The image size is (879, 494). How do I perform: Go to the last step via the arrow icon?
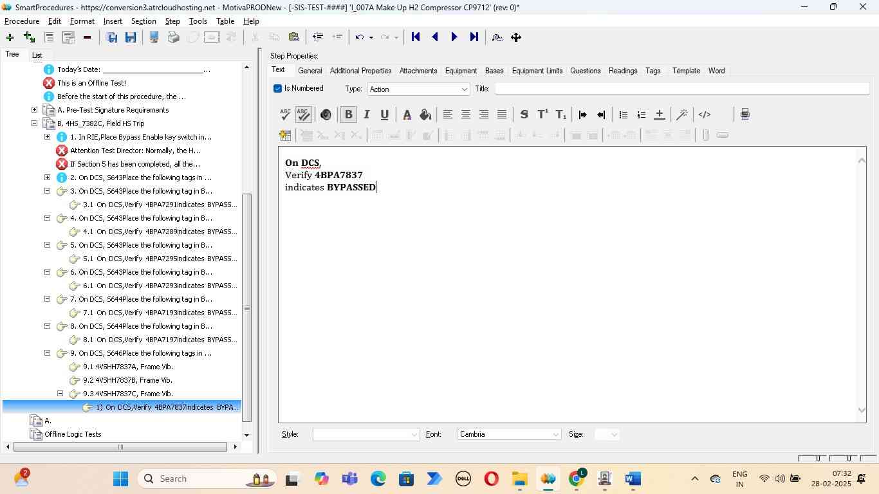click(474, 37)
